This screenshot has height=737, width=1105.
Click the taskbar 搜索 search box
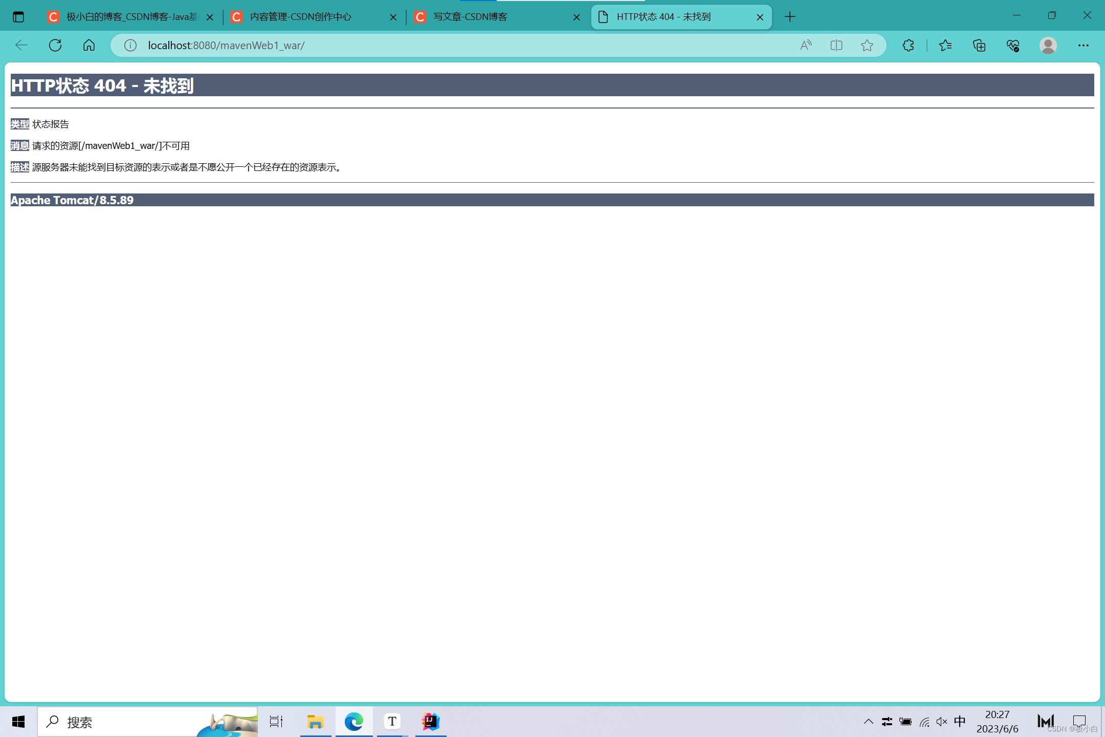(x=147, y=722)
